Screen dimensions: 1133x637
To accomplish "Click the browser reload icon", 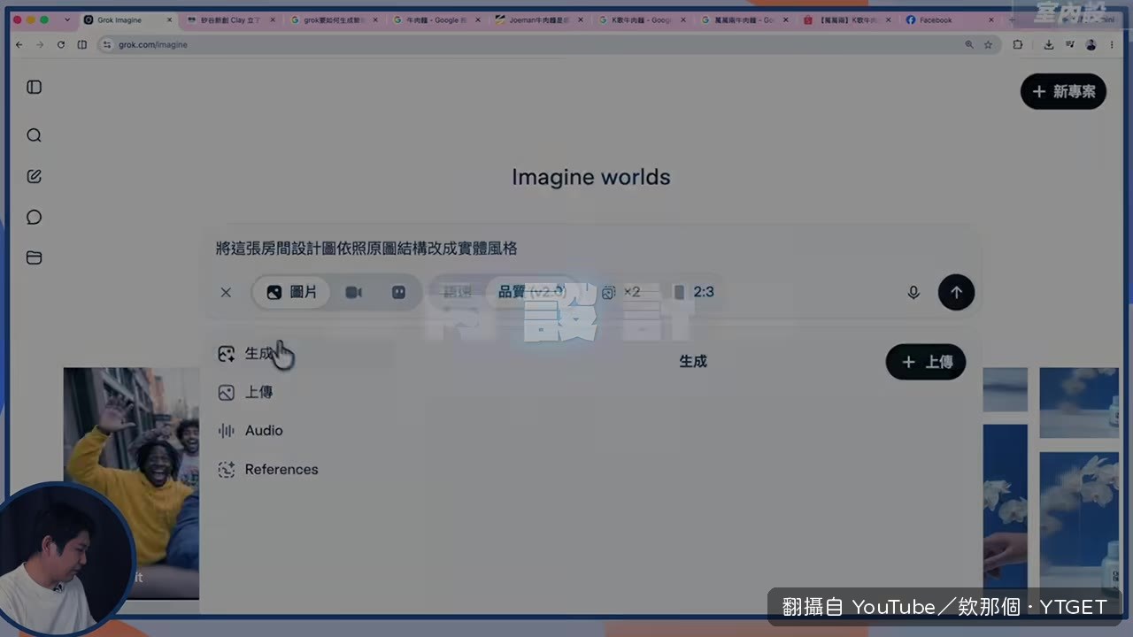I will pyautogui.click(x=61, y=44).
